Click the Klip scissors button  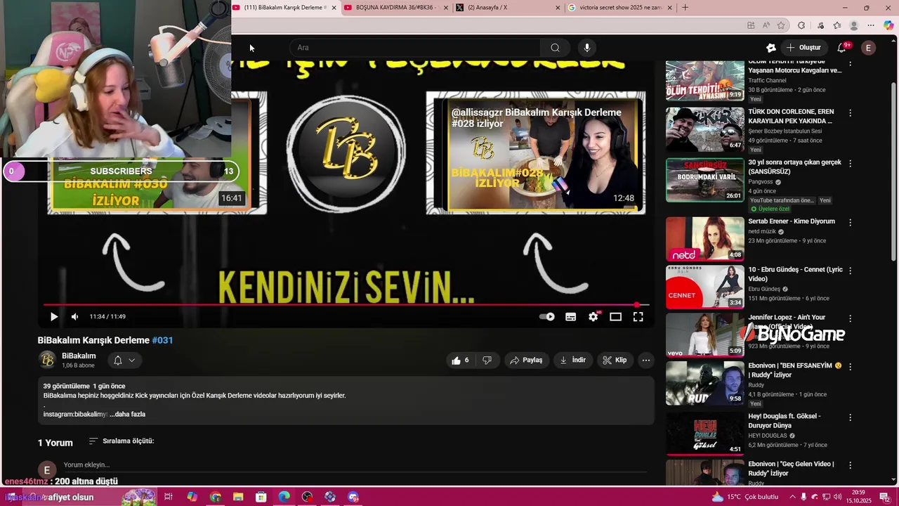(615, 361)
